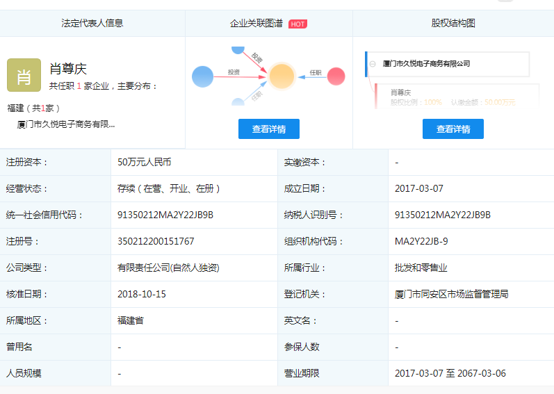
Task: Click the large blue 投资 node on the left
Action: [202, 76]
